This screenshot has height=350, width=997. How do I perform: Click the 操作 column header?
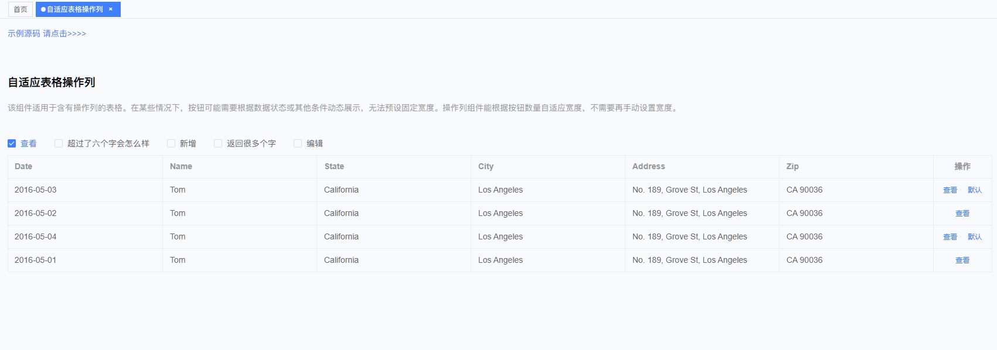[962, 166]
